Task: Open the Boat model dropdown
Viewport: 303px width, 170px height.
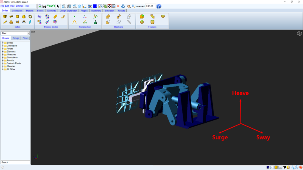Action: click(28, 33)
